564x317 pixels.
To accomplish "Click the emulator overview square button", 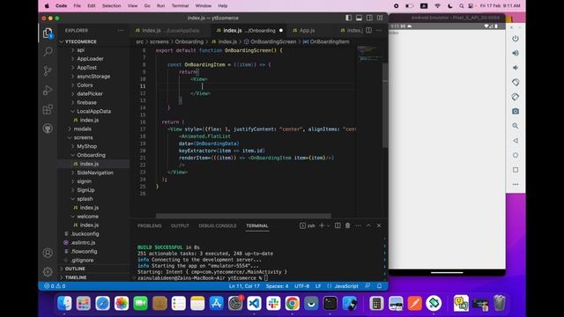I will coord(516,170).
